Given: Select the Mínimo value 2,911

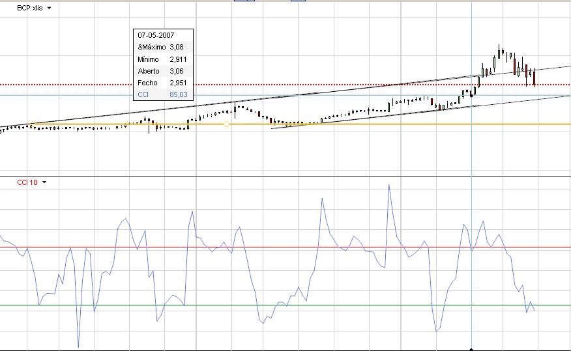Looking at the screenshot, I should [178, 59].
